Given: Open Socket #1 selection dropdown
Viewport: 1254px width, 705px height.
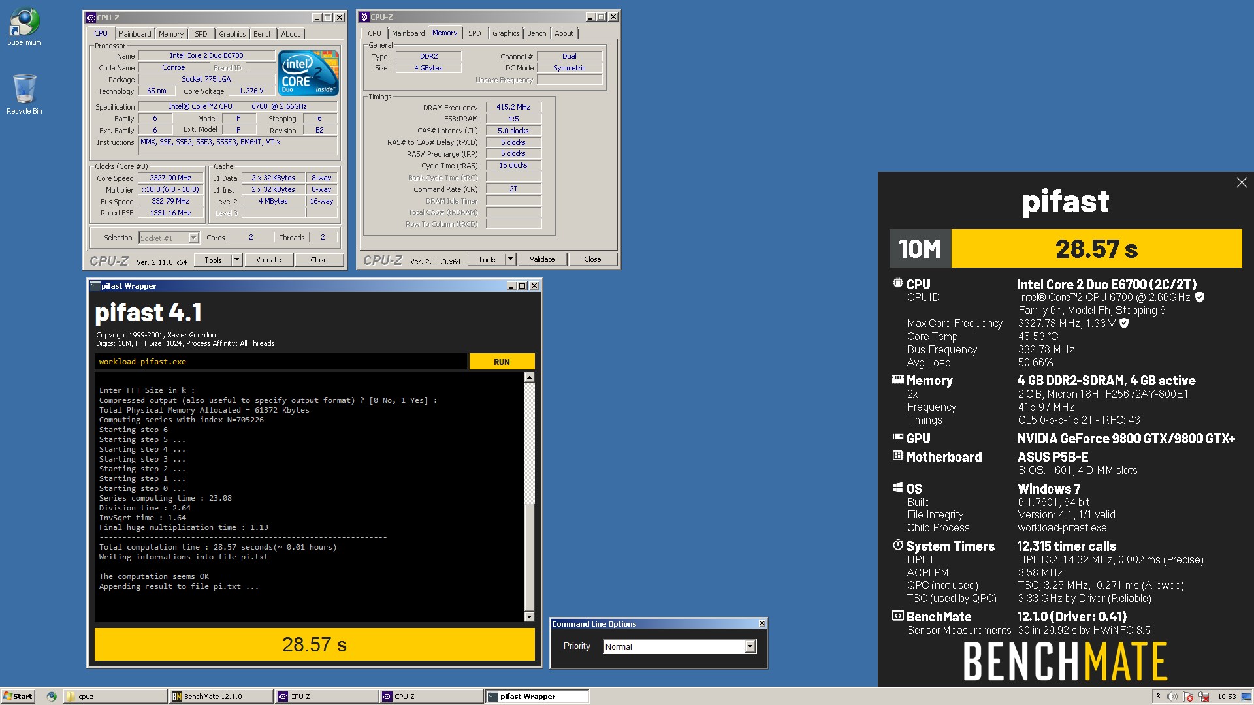Looking at the screenshot, I should (169, 238).
